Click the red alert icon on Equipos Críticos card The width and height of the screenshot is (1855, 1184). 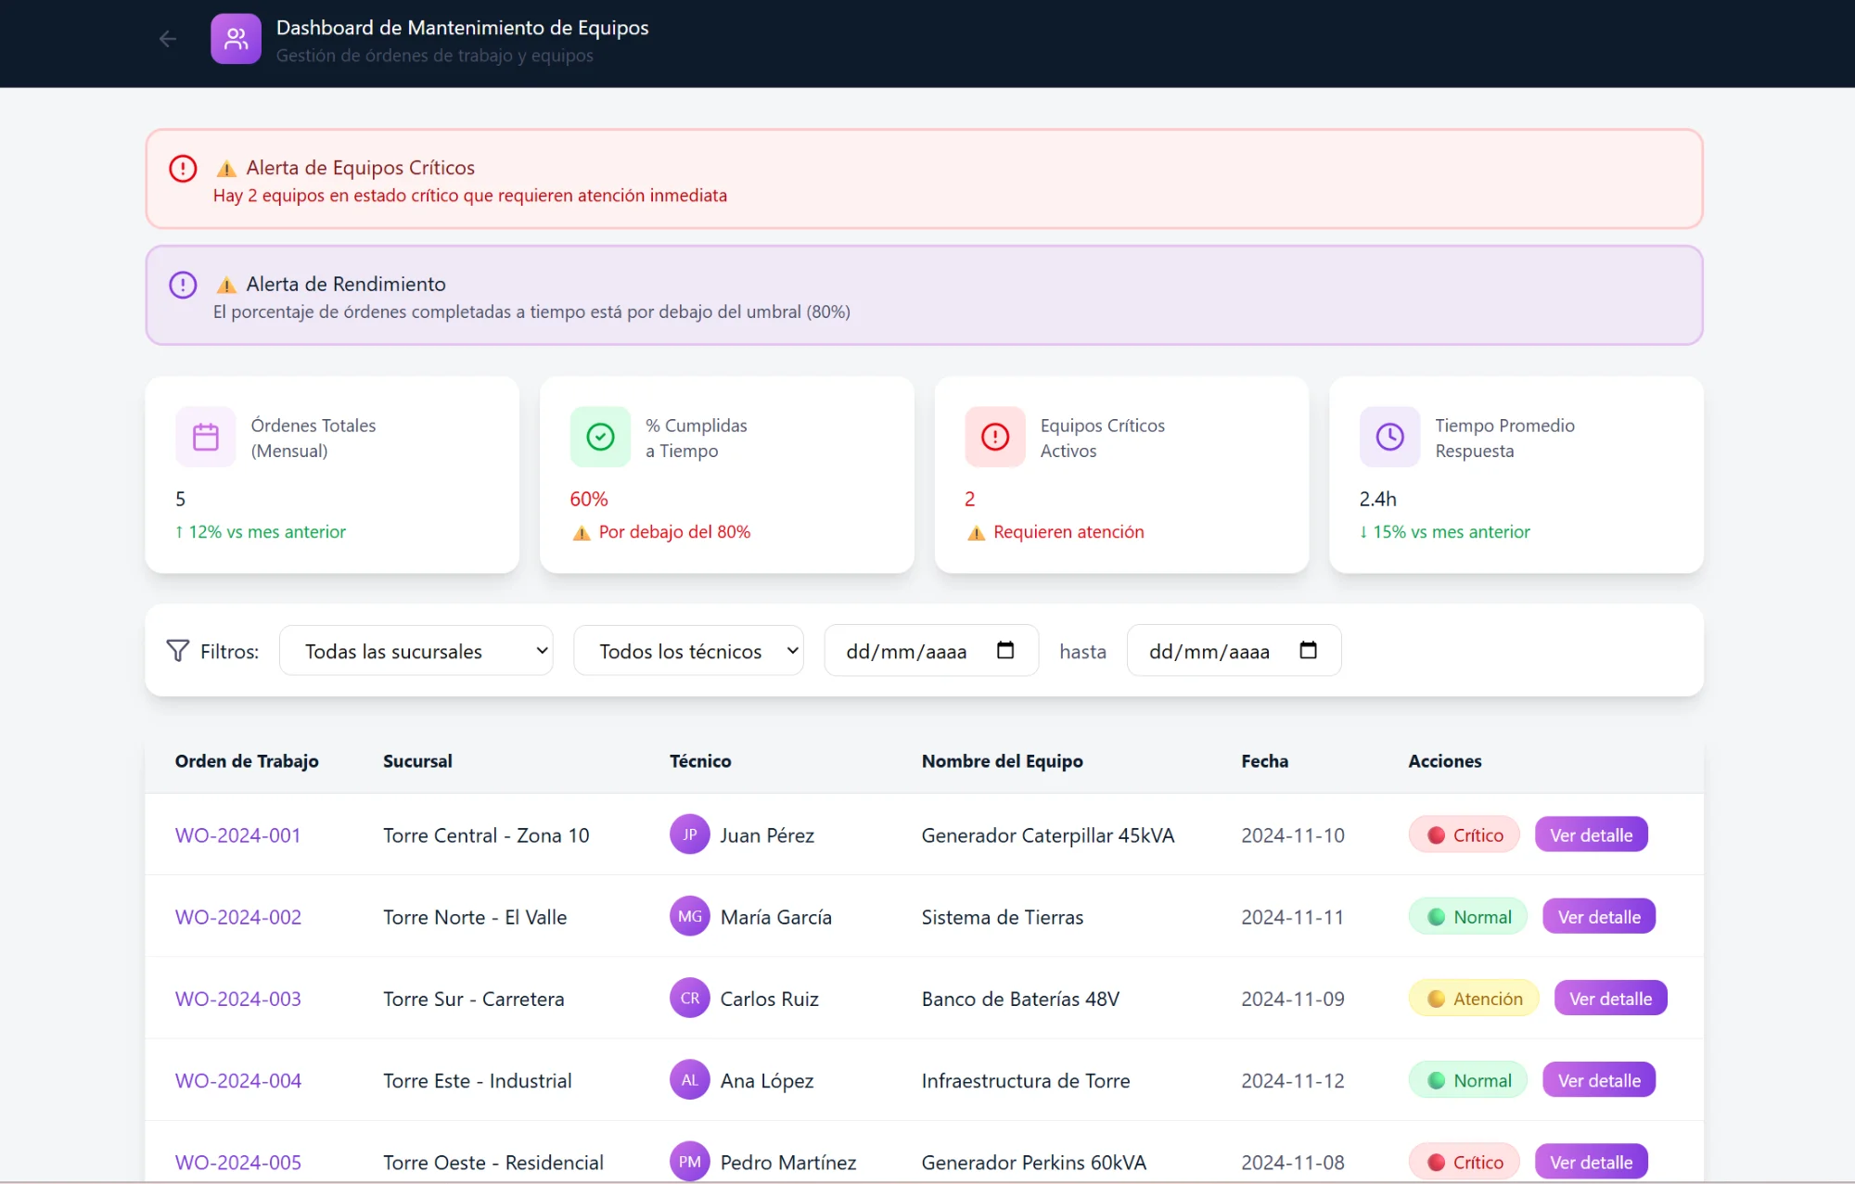995,437
